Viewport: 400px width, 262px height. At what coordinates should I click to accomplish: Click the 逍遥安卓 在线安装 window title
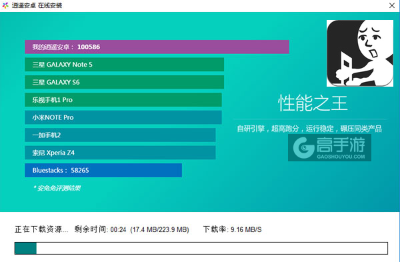pyautogui.click(x=37, y=5)
